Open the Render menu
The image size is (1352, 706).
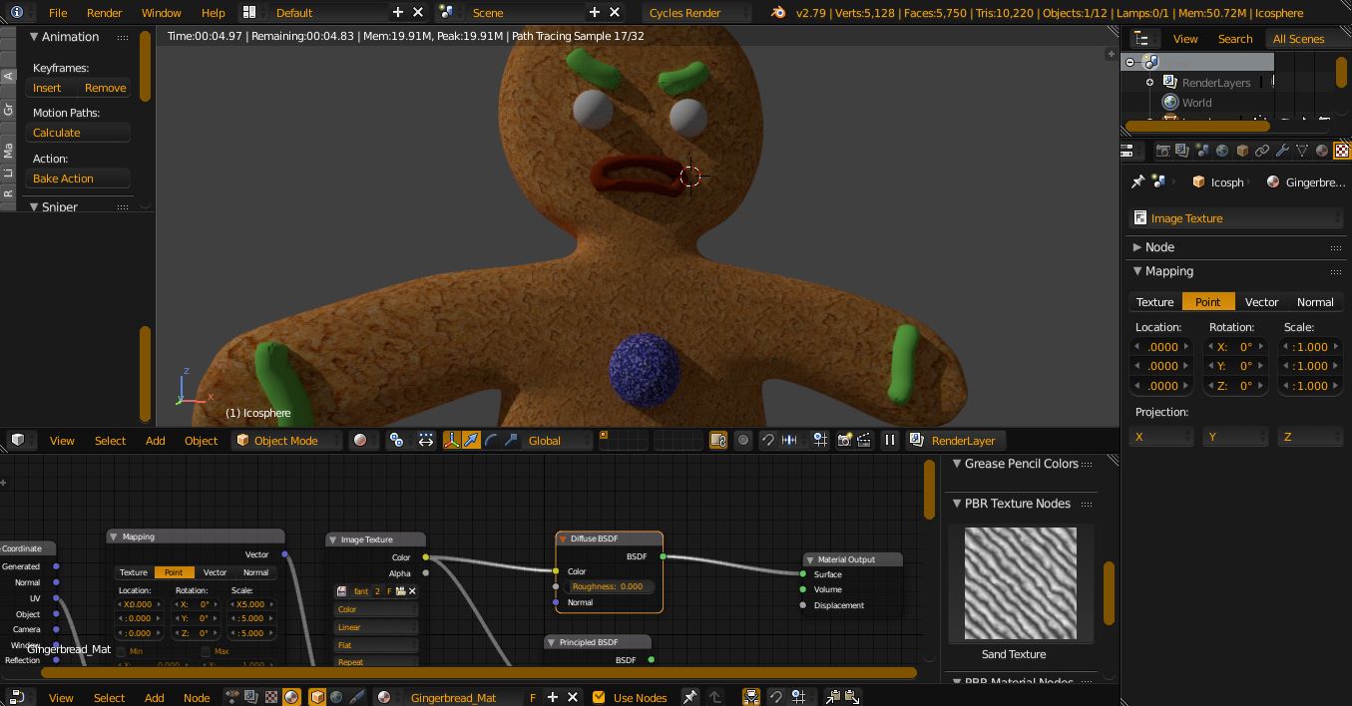click(x=104, y=12)
